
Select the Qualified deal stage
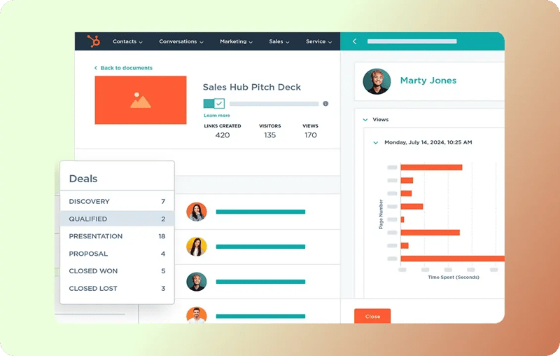117,219
